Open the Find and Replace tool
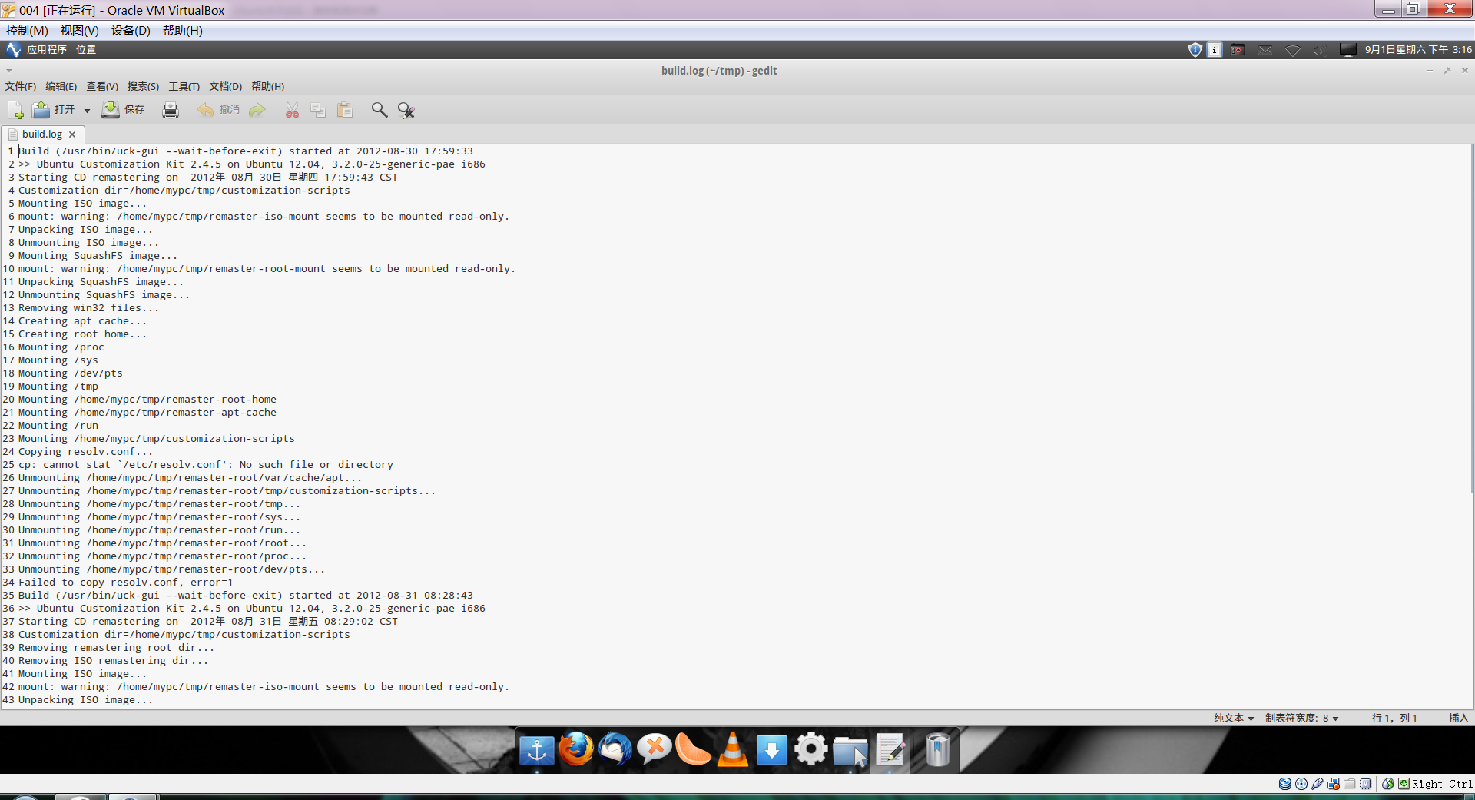 [406, 110]
